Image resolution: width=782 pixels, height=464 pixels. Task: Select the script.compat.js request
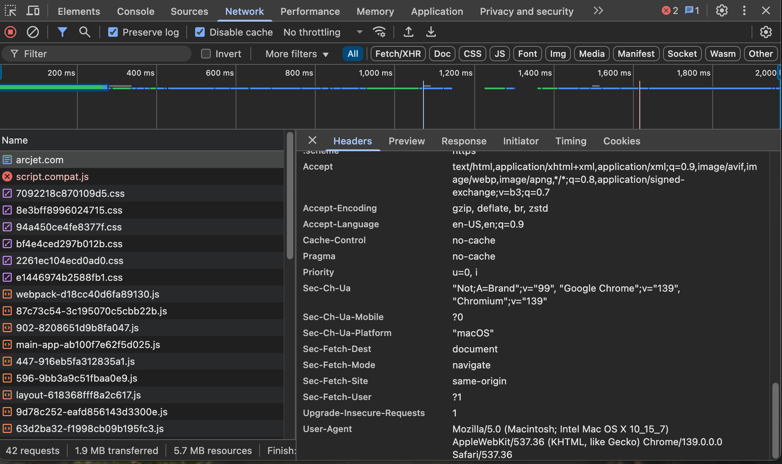[52, 176]
